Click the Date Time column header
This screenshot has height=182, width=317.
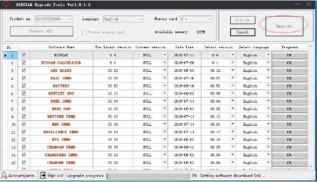tap(184, 47)
